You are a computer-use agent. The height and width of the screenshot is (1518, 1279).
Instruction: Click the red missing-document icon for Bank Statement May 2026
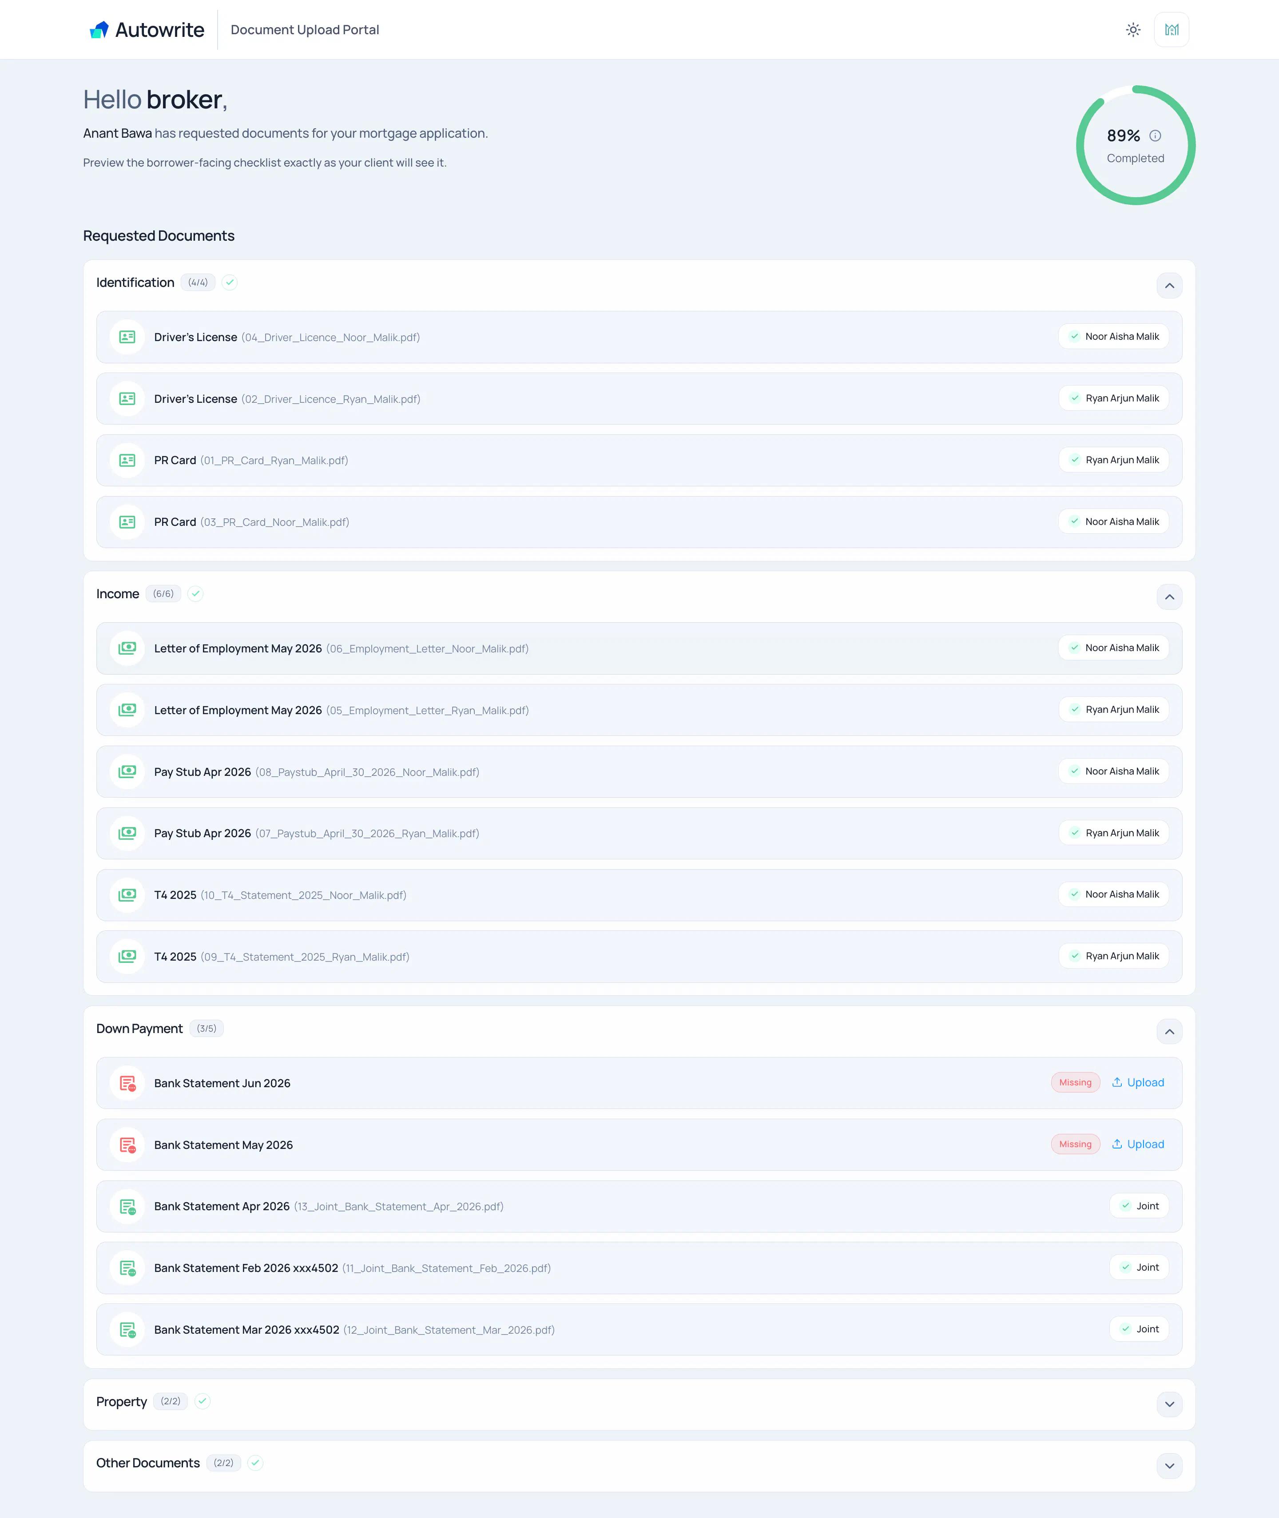(127, 1144)
